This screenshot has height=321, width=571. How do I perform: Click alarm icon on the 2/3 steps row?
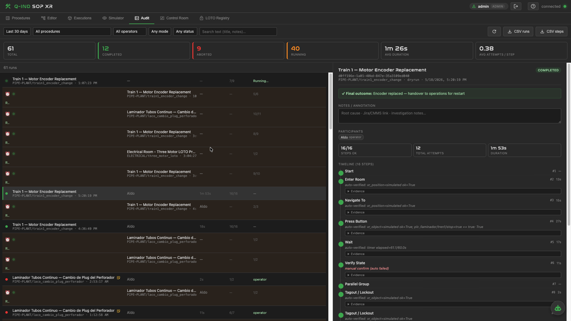[8, 207]
